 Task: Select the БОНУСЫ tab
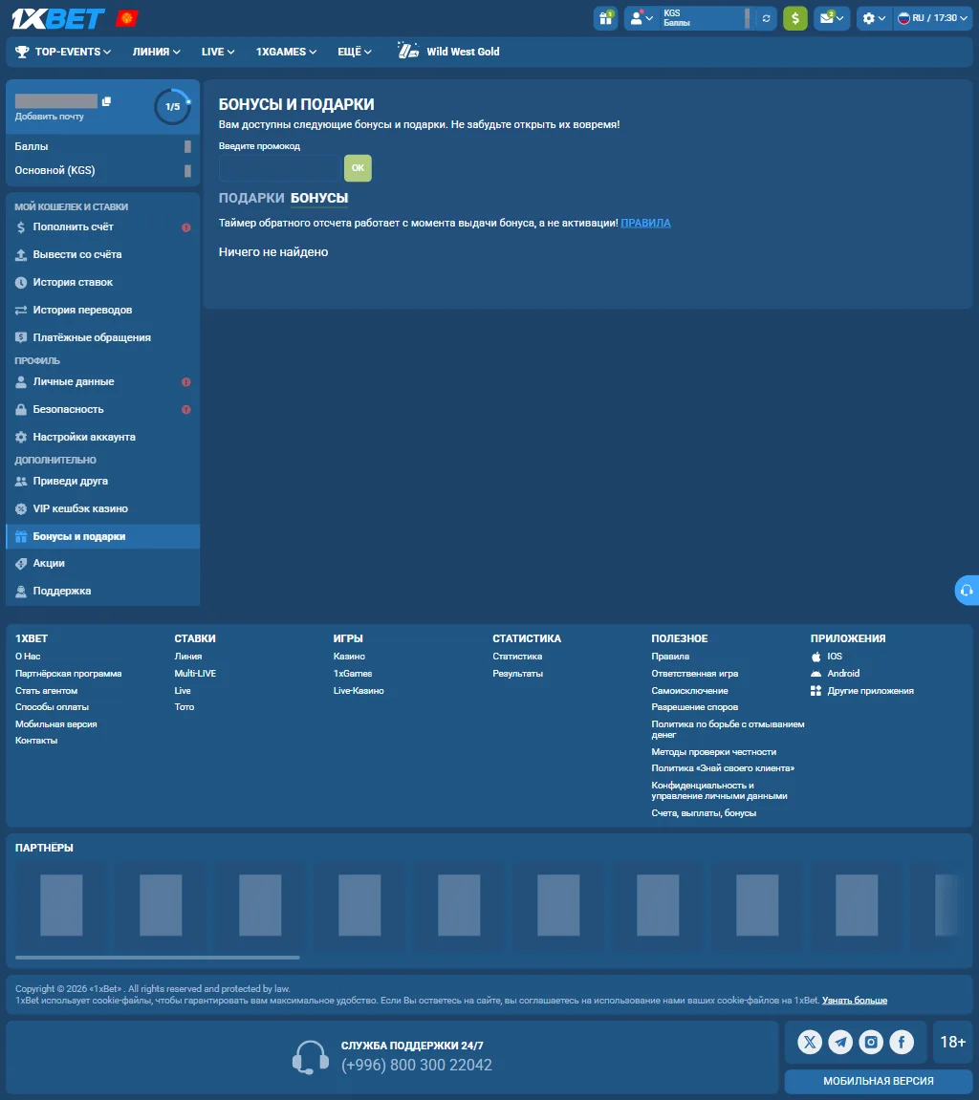click(319, 199)
